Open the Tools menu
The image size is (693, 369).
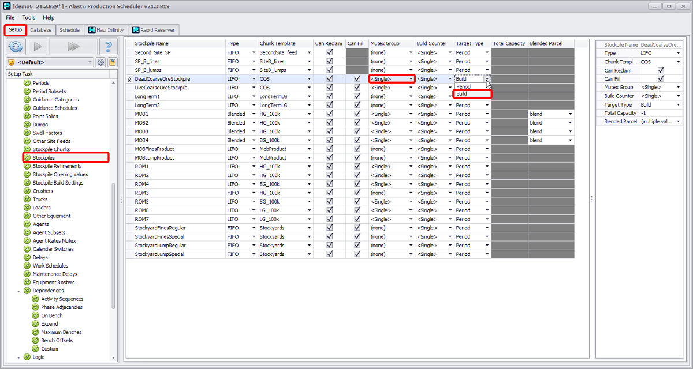29,18
